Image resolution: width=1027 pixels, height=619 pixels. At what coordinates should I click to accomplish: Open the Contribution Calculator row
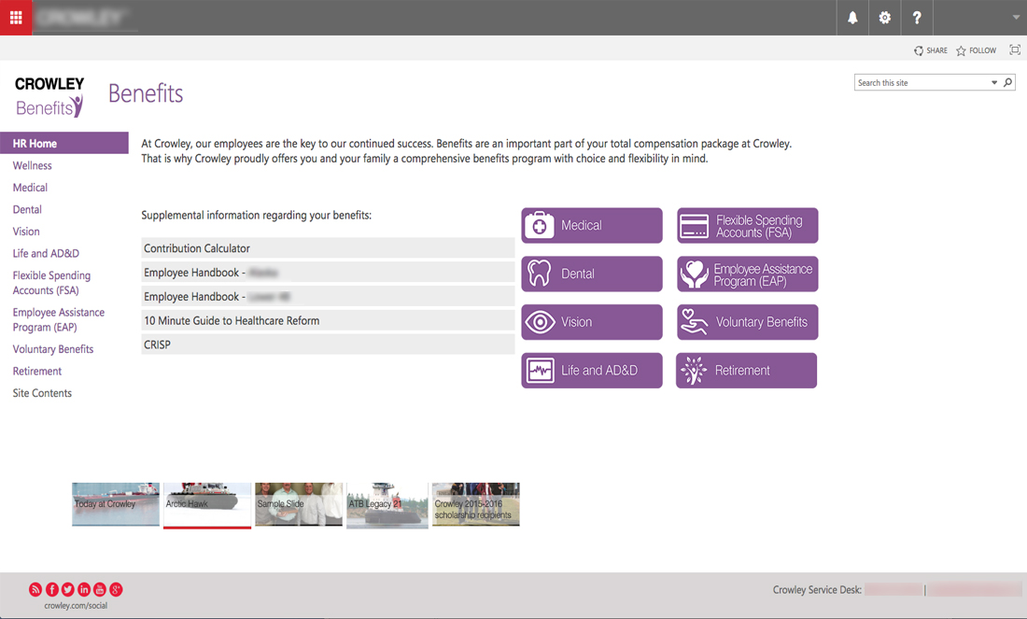point(328,248)
